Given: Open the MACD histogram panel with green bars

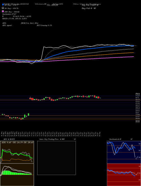Looking at the screenshot, I should coord(17,175).
